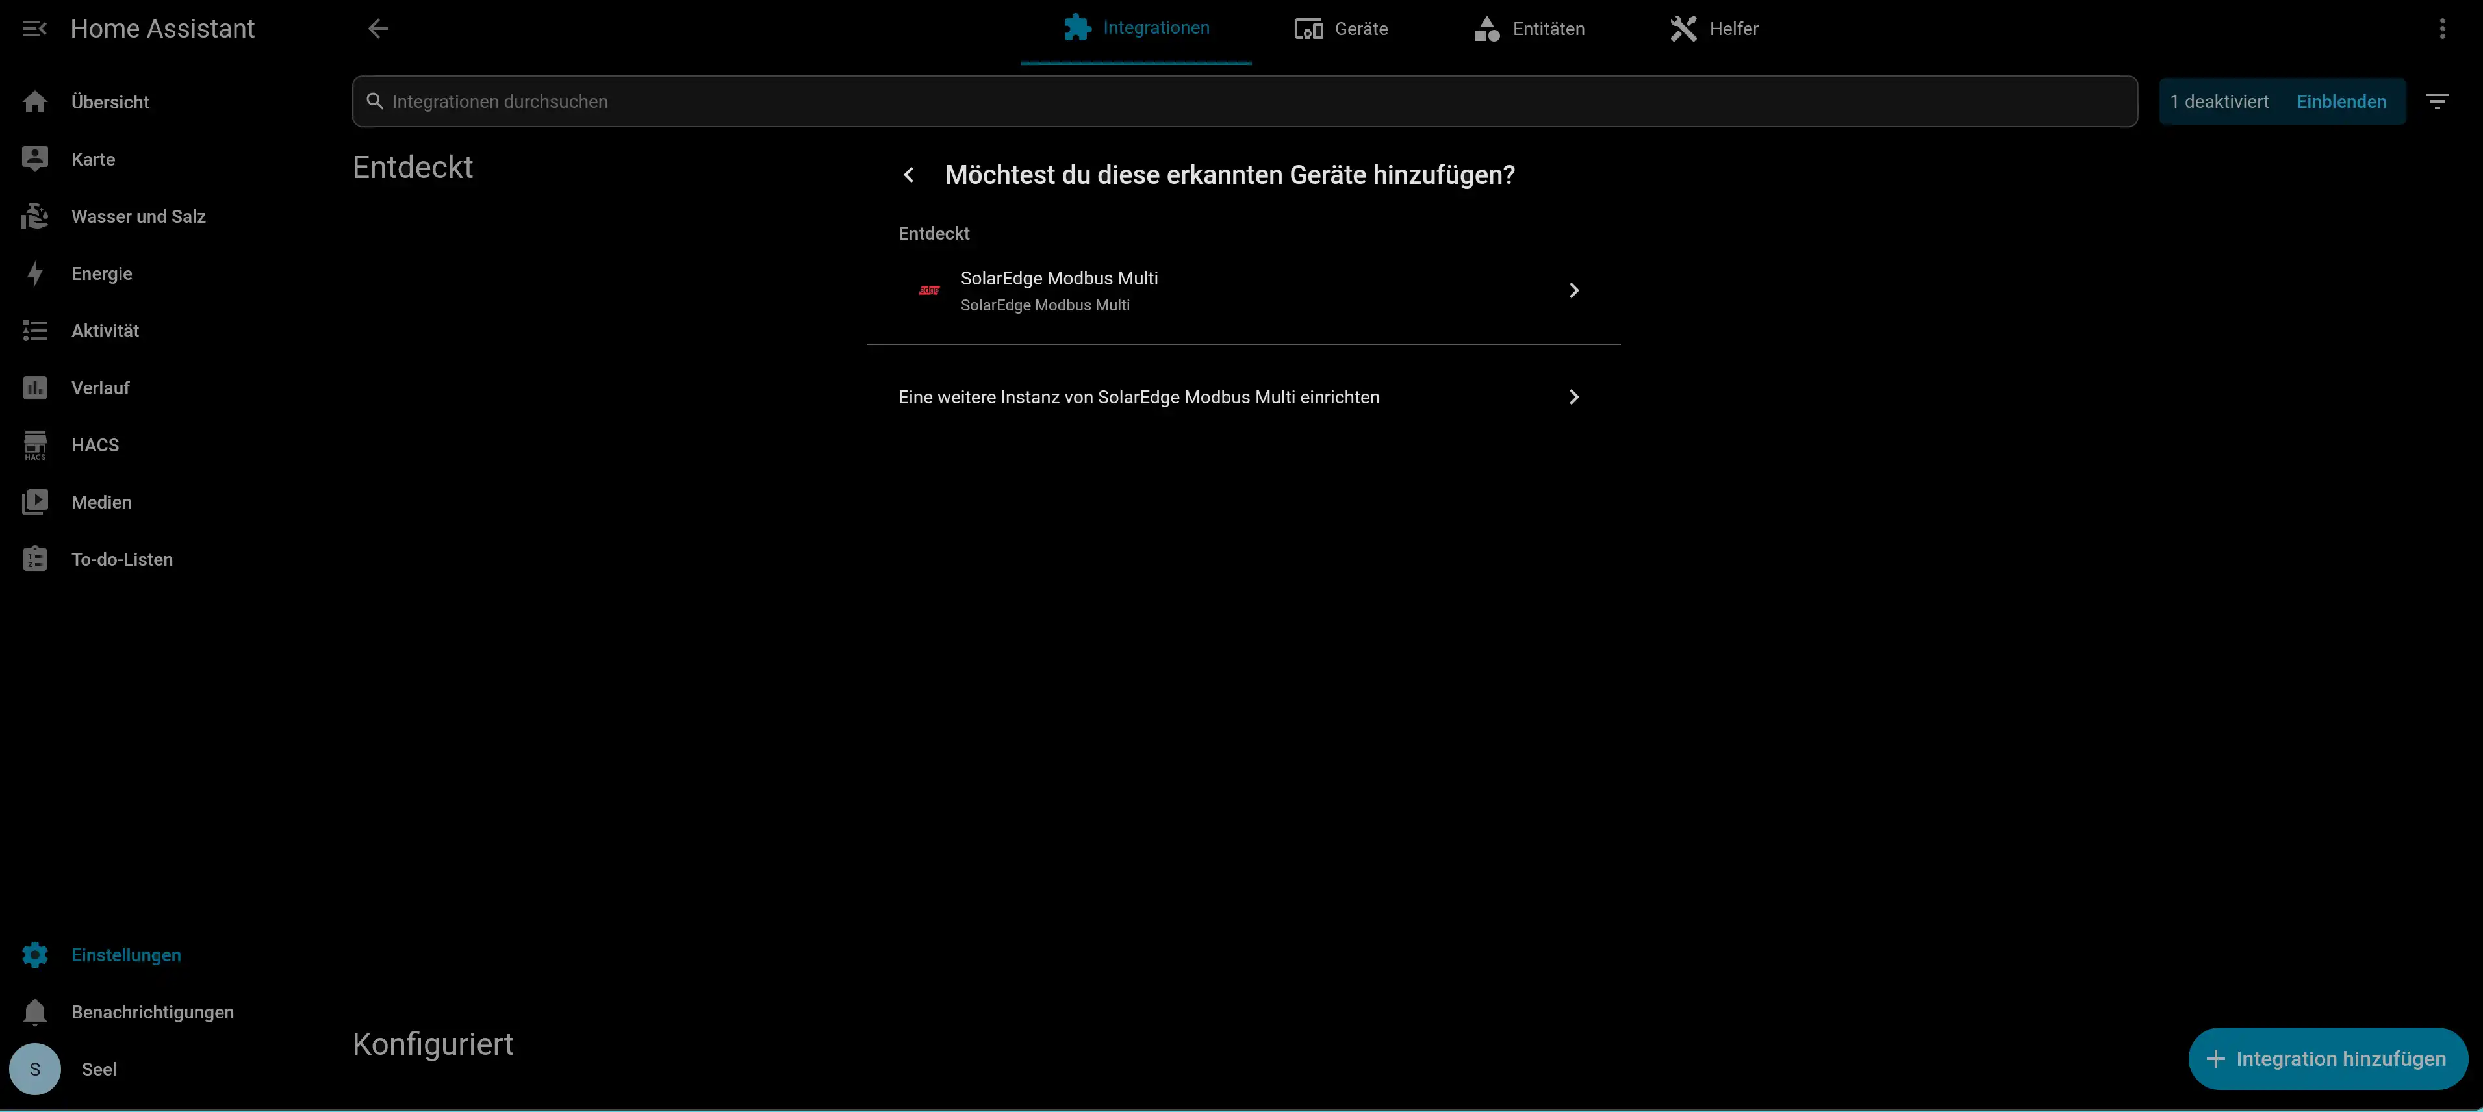Open the Übersicht home icon

tap(34, 102)
